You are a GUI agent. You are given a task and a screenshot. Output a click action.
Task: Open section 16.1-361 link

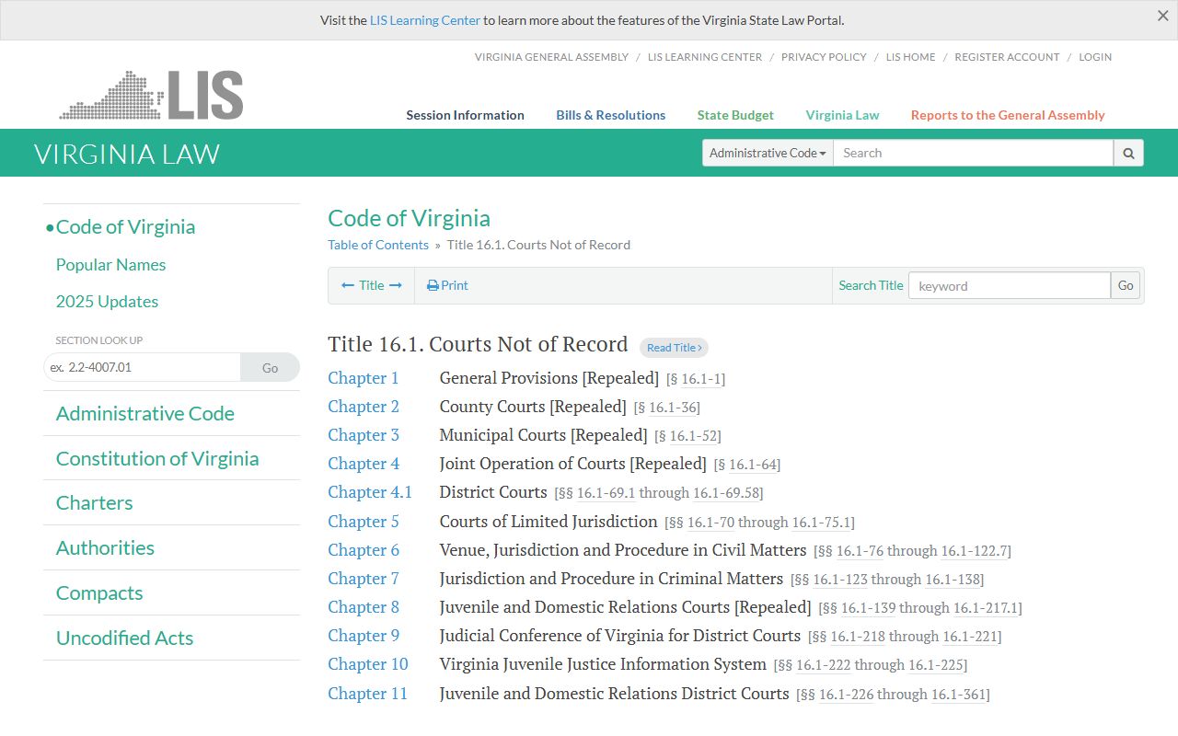[x=959, y=695]
